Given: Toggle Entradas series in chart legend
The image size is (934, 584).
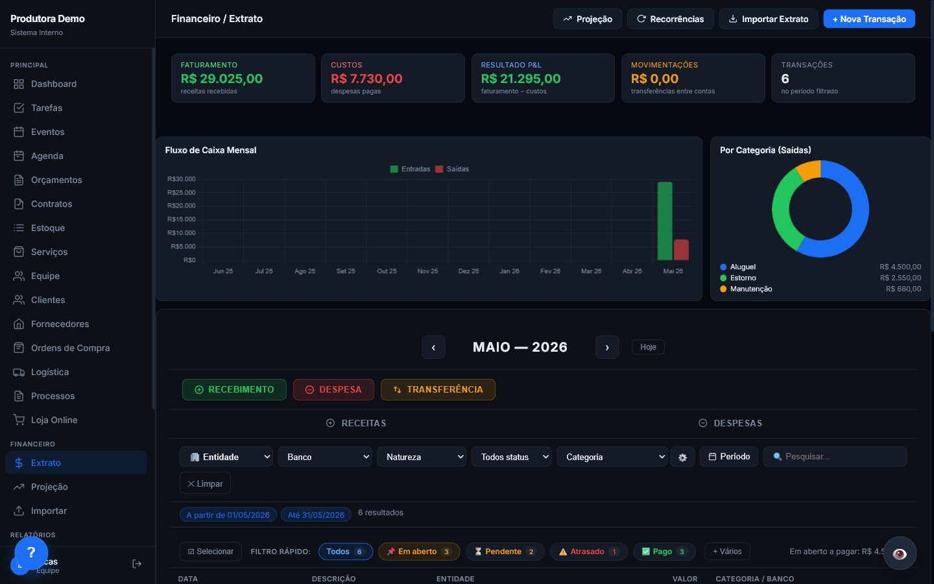Looking at the screenshot, I should (410, 169).
